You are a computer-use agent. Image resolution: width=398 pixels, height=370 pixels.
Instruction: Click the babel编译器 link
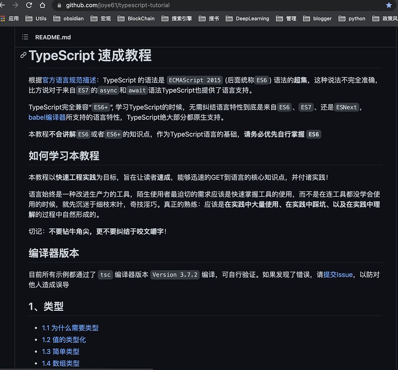point(47,117)
